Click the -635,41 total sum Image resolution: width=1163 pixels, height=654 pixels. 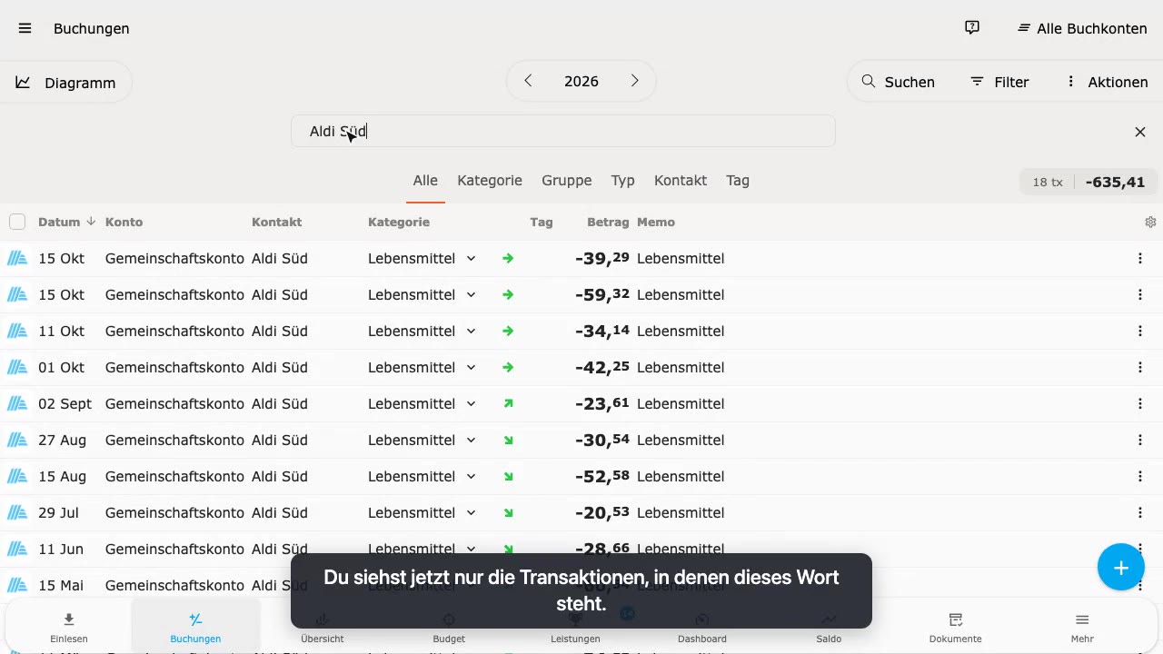[1115, 182]
